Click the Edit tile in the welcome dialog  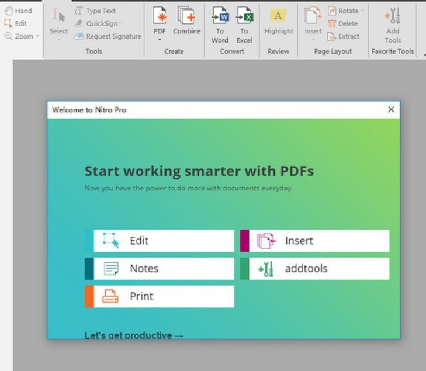click(x=159, y=241)
